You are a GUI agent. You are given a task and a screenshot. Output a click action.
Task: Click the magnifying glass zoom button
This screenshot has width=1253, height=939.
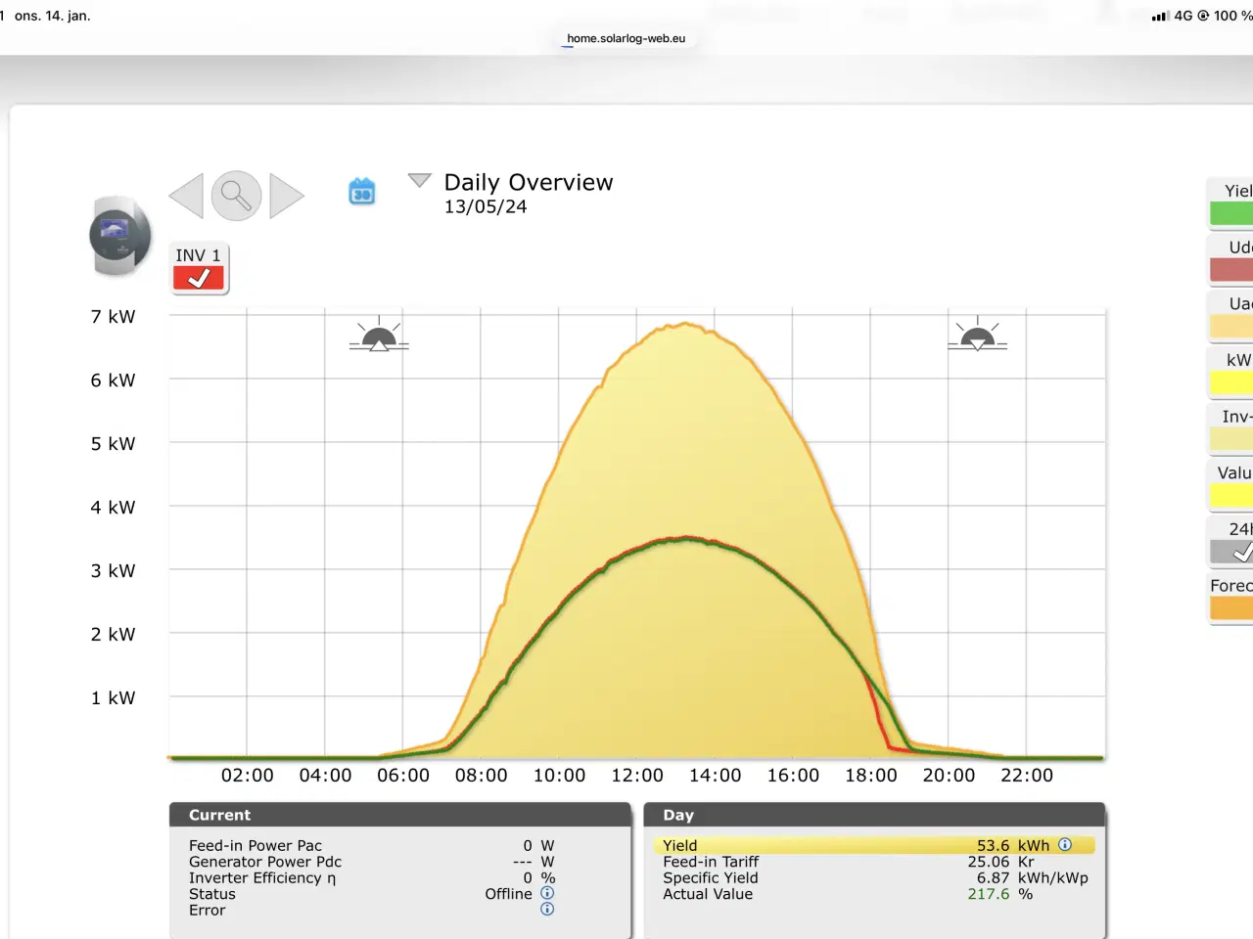236,196
